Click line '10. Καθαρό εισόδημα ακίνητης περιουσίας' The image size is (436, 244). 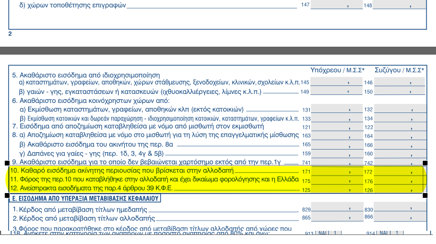[x=122, y=171]
